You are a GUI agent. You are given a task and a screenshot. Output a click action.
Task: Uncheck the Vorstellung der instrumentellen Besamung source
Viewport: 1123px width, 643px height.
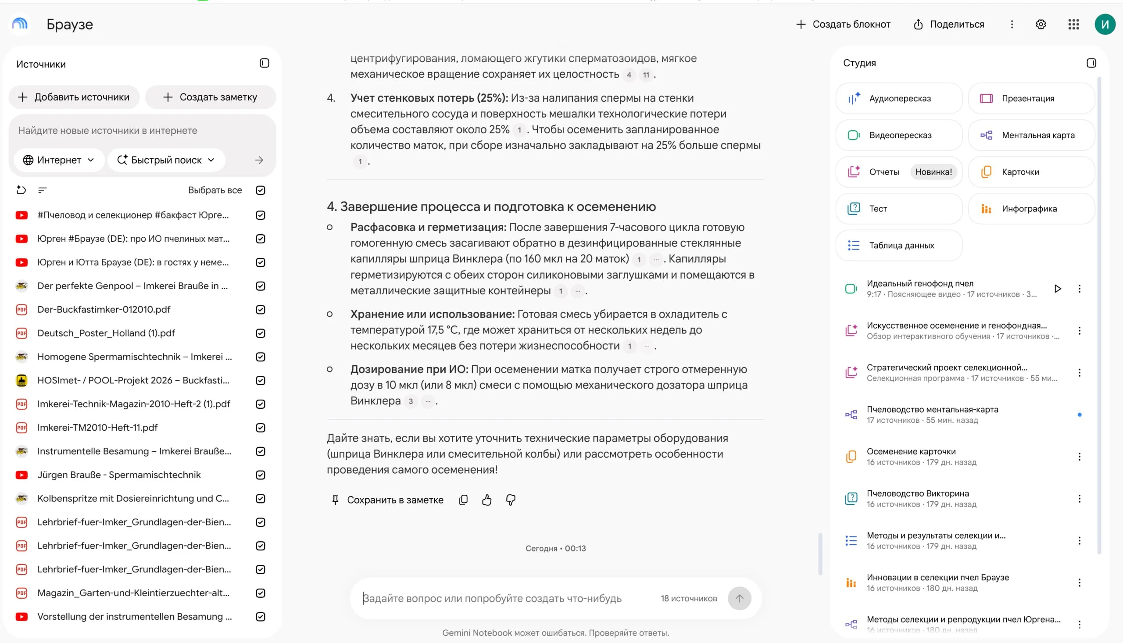261,617
